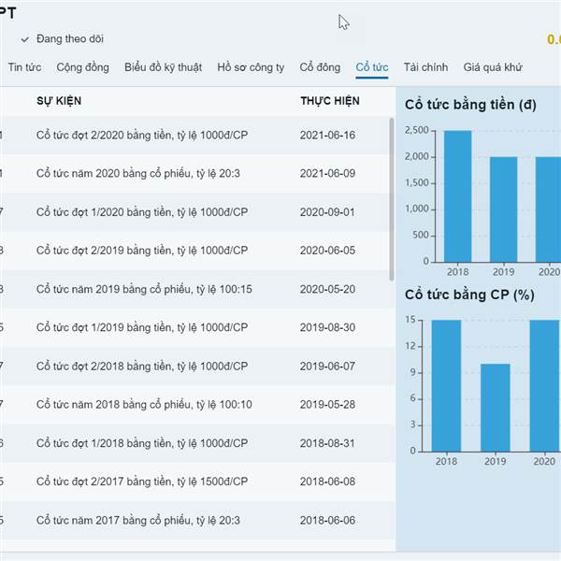Click the date 2021-06-09
This screenshot has height=561, width=561.
[327, 174]
